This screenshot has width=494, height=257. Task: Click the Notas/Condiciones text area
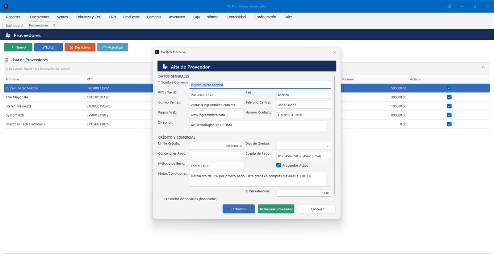[x=260, y=179]
